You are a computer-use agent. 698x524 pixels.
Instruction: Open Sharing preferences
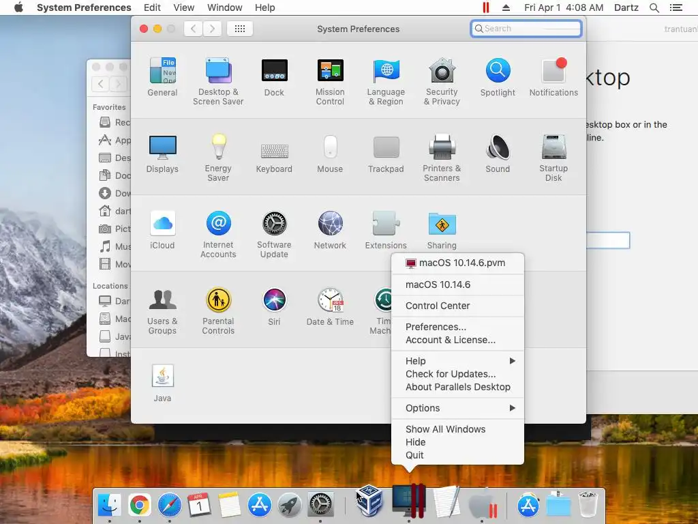click(442, 230)
